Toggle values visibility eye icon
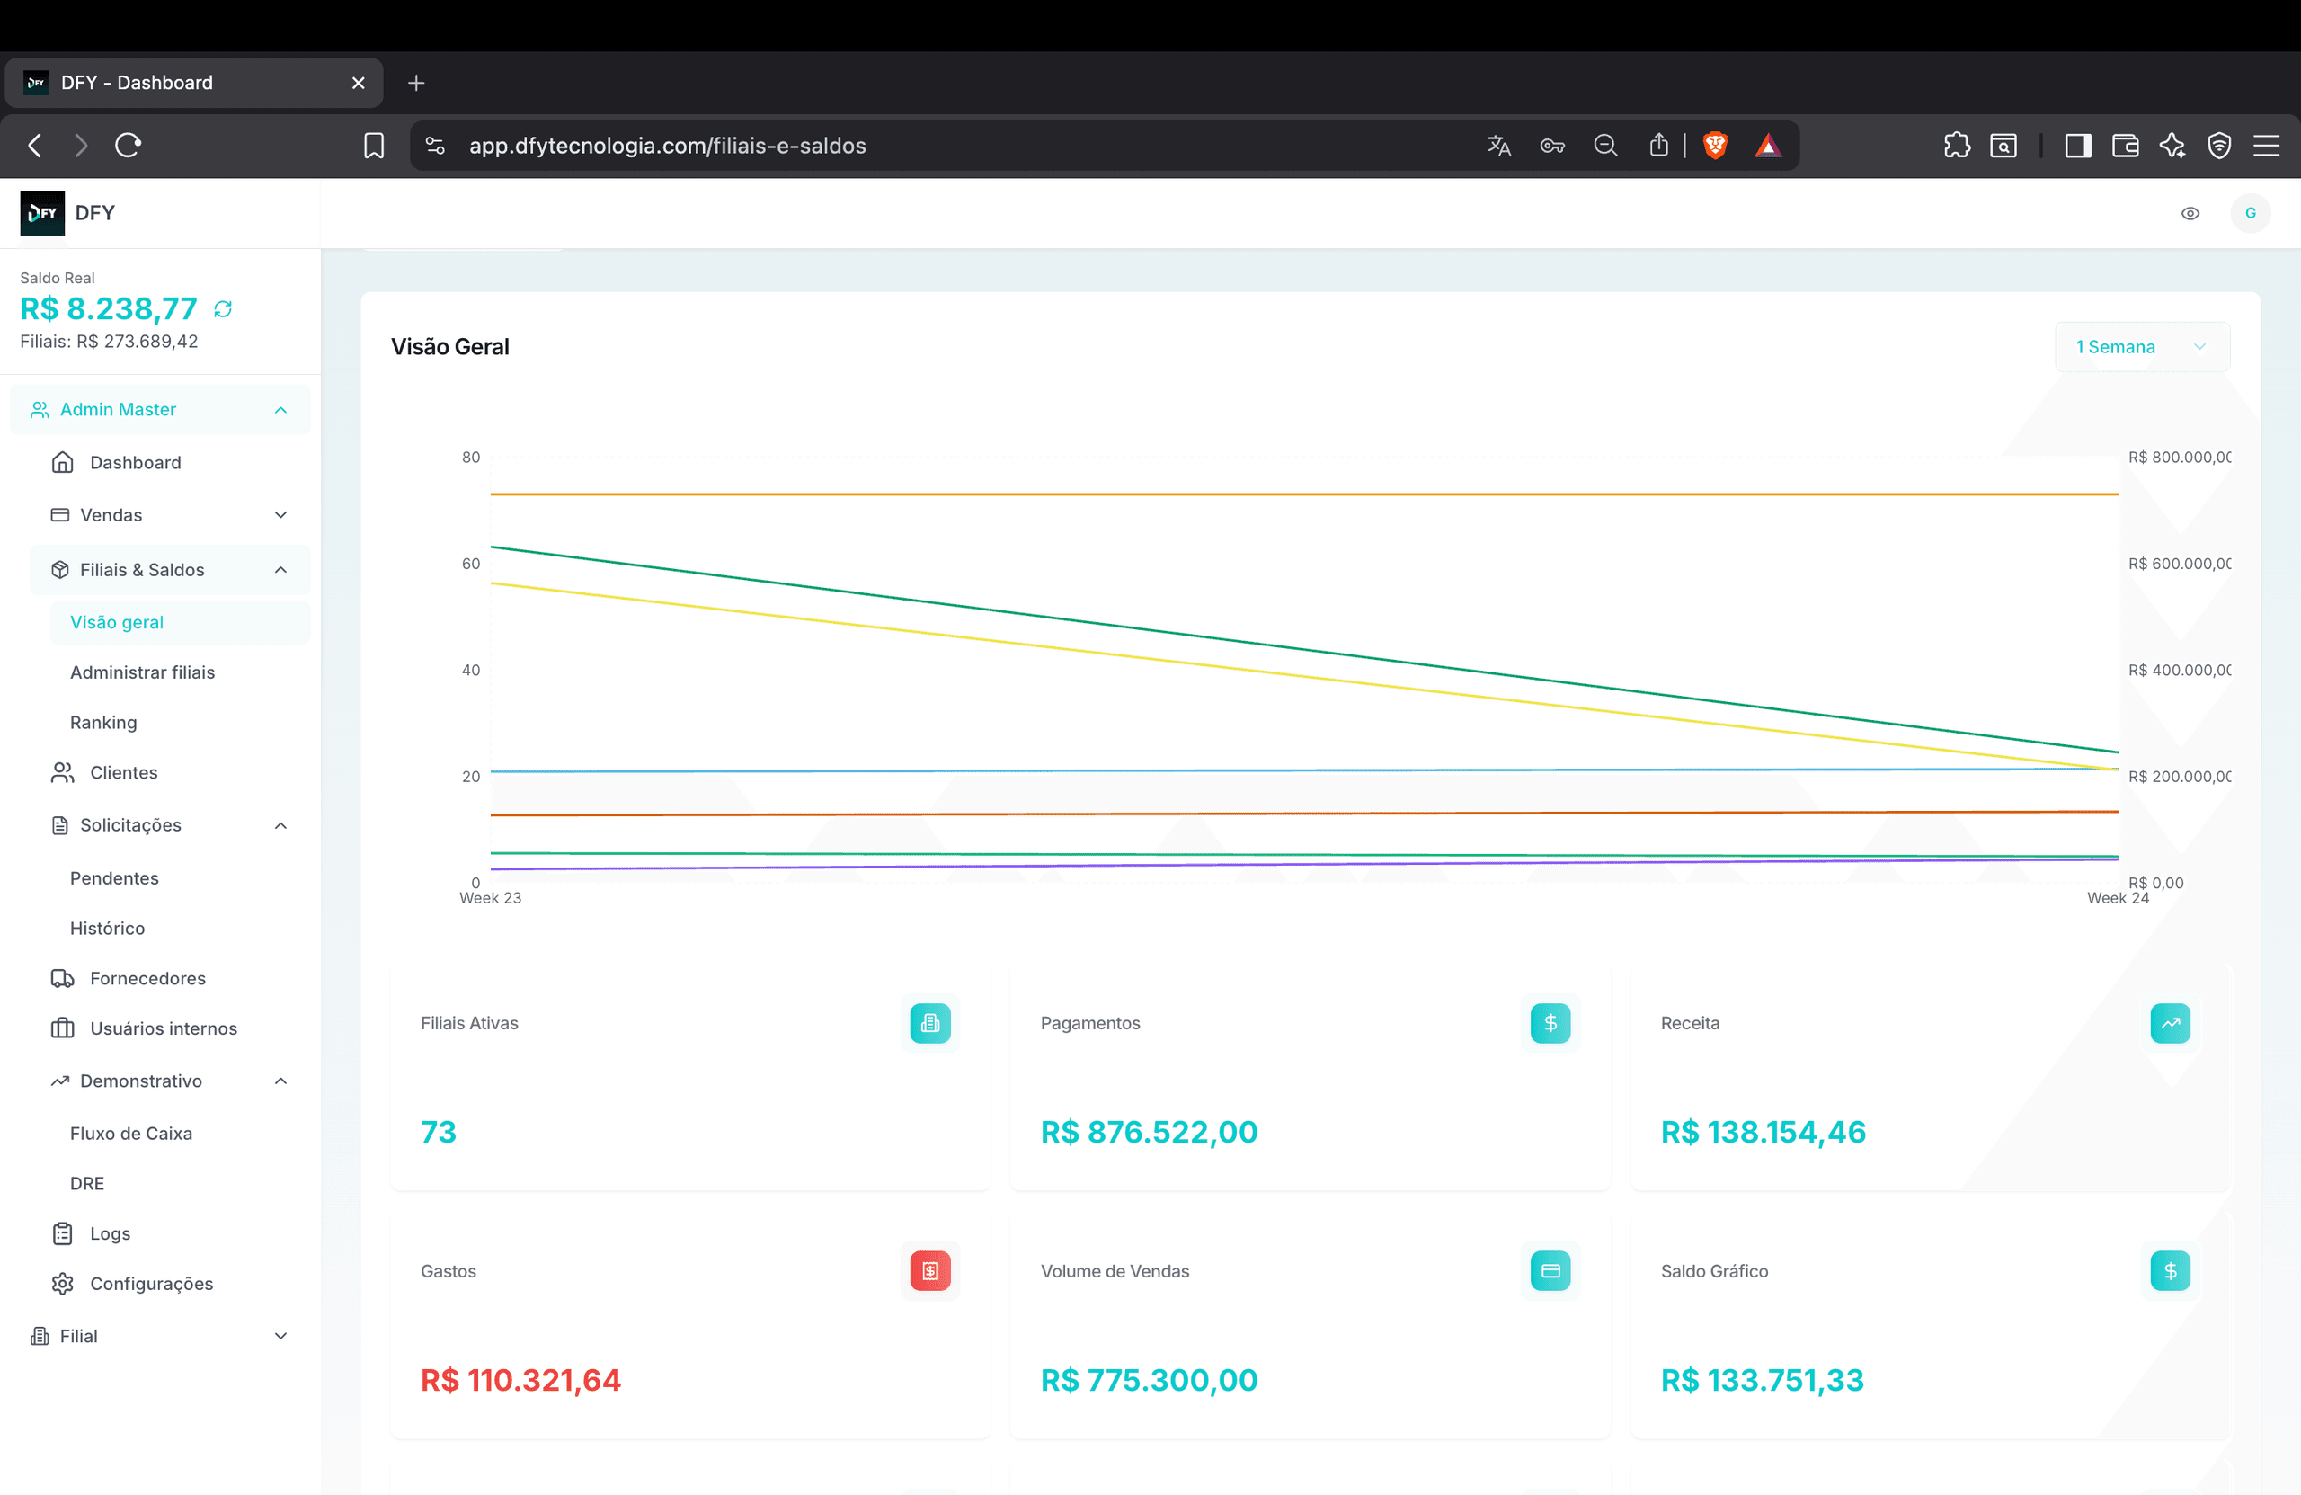 (x=2190, y=213)
